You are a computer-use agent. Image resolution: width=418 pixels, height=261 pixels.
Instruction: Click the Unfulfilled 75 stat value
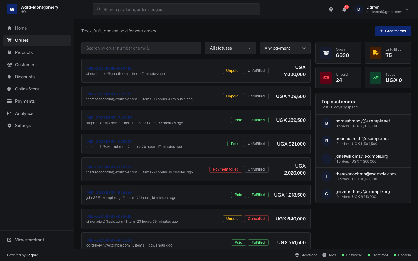tap(389, 55)
